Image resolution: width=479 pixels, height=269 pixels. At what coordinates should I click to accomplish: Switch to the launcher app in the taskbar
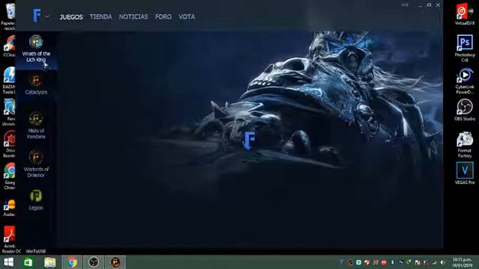pos(115,262)
